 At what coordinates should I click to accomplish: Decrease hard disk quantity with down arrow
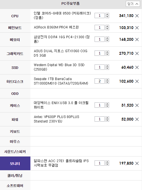tap(107, 82)
